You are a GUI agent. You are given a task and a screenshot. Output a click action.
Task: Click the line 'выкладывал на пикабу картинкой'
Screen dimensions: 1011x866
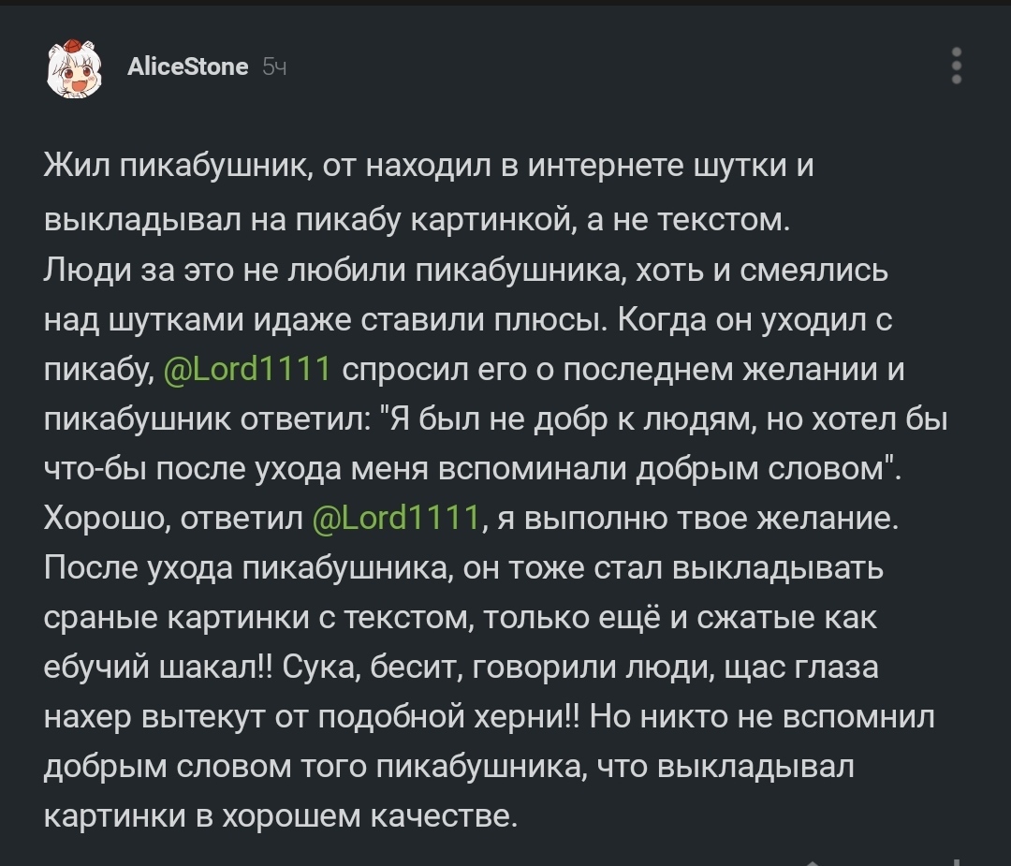tap(418, 220)
